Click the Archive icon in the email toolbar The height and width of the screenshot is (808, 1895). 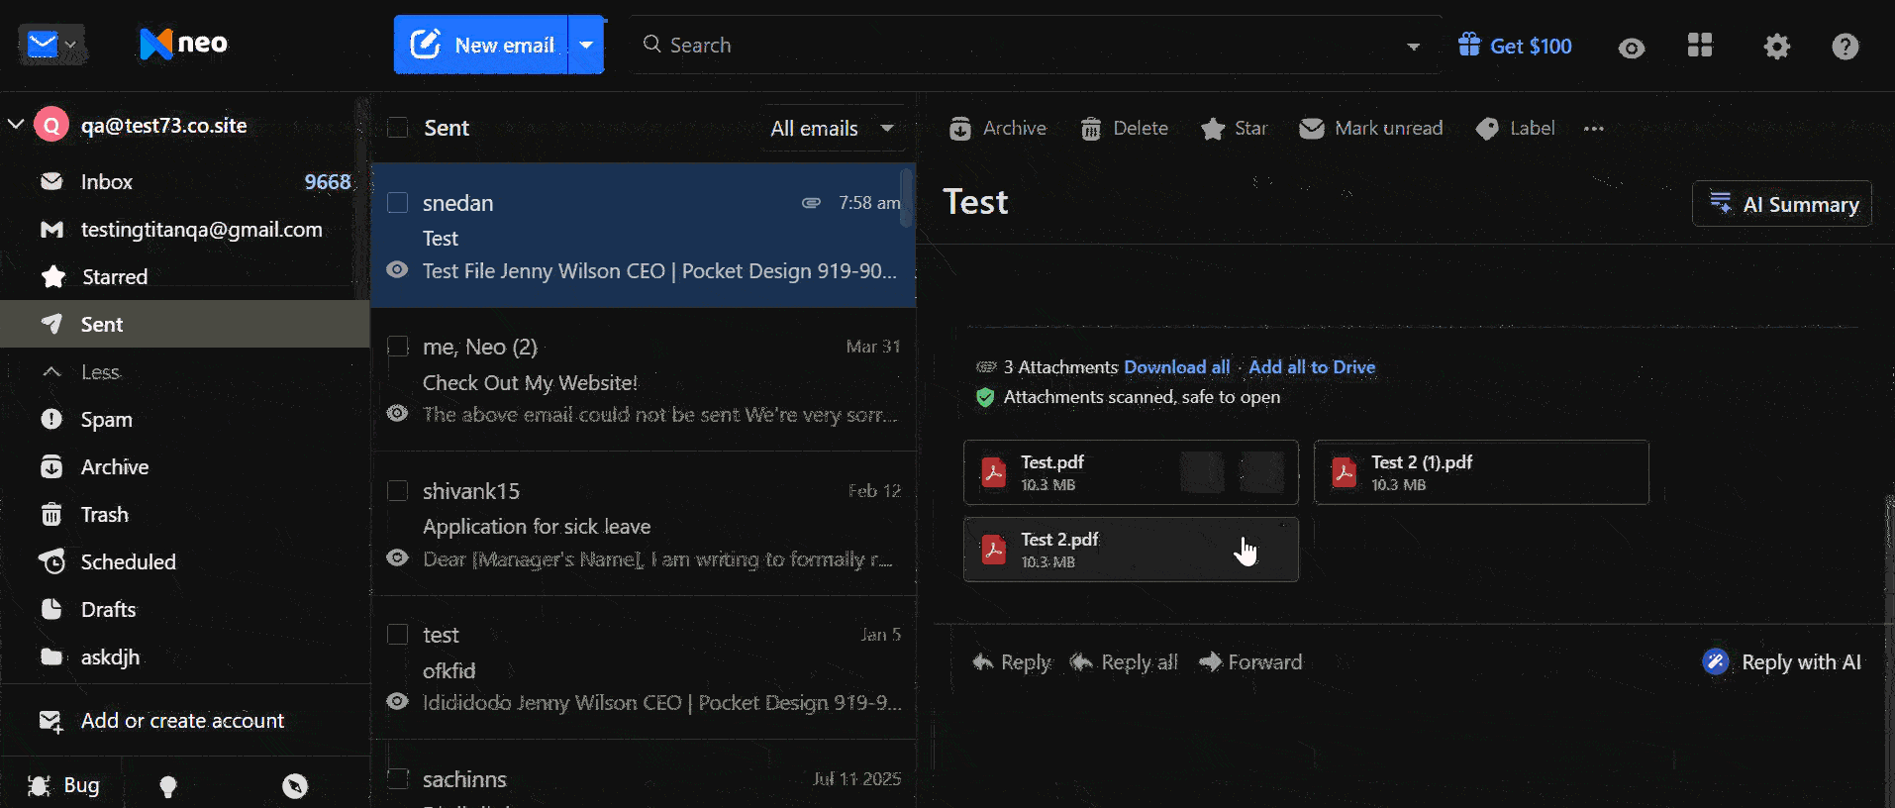tap(959, 129)
